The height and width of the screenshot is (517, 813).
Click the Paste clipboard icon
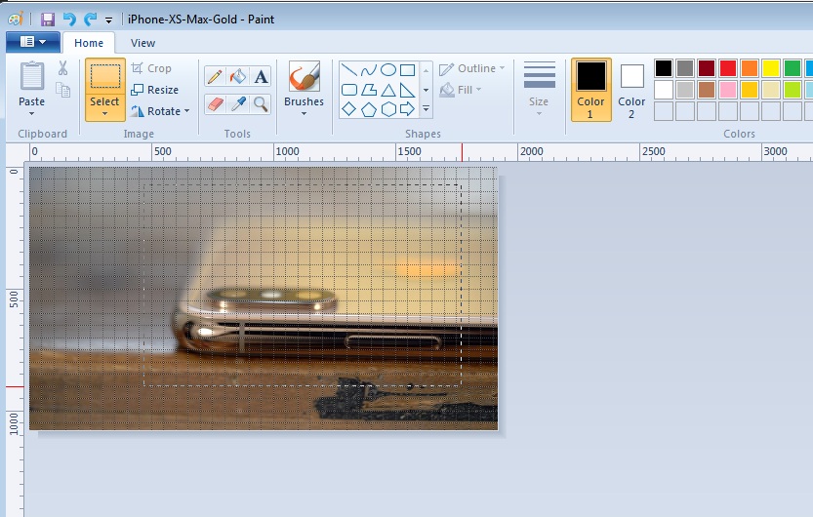pos(31,76)
